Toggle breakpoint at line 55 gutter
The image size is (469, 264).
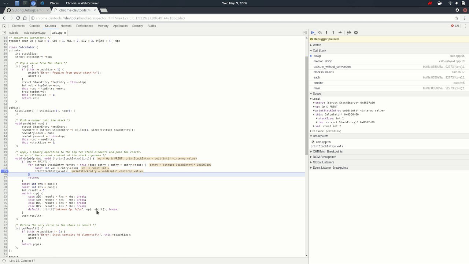4,171
